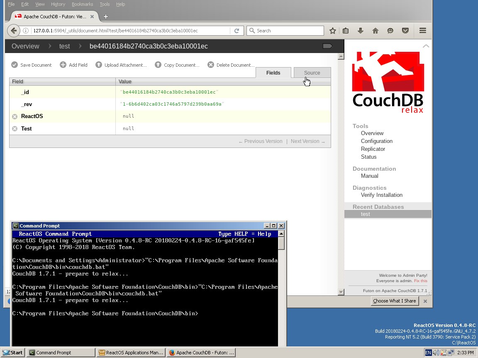Click the null value of ReactOS field
Image resolution: width=478 pixels, height=358 pixels.
(x=128, y=116)
